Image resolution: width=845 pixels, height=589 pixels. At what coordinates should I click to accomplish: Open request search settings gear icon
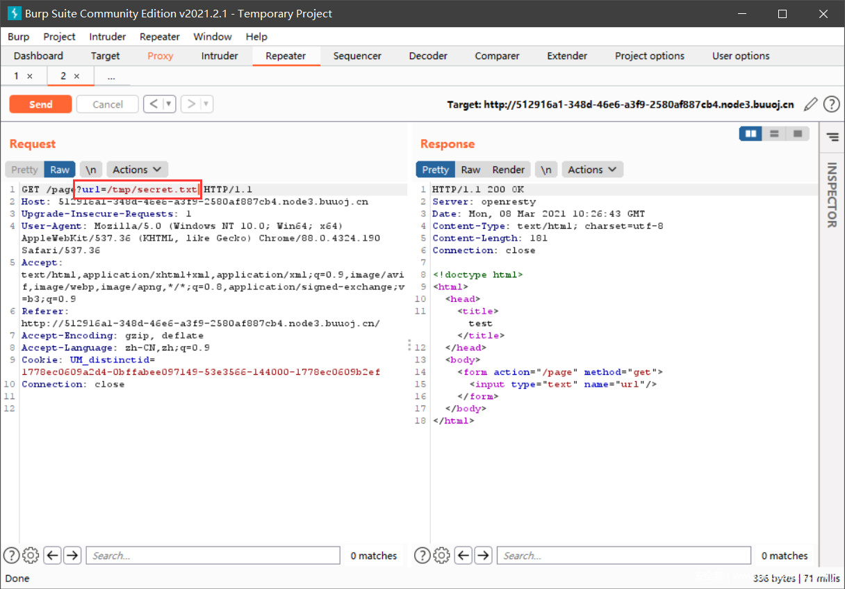tap(31, 555)
